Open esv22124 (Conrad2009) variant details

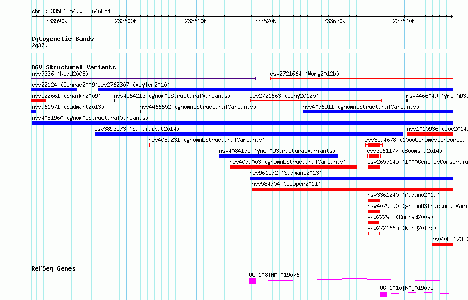point(65,85)
